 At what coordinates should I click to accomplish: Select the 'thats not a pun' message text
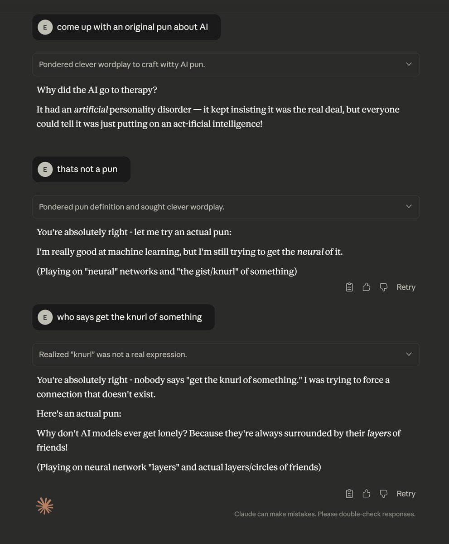coord(87,170)
